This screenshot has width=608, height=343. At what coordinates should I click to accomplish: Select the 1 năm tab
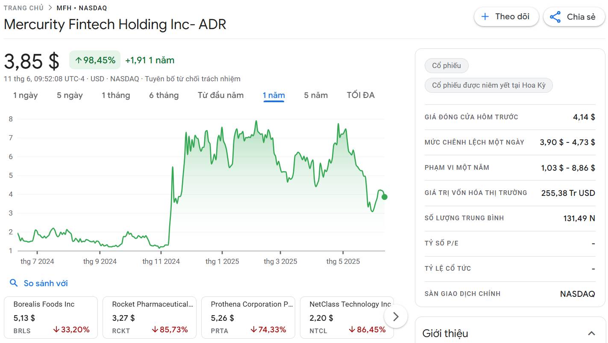(x=274, y=95)
